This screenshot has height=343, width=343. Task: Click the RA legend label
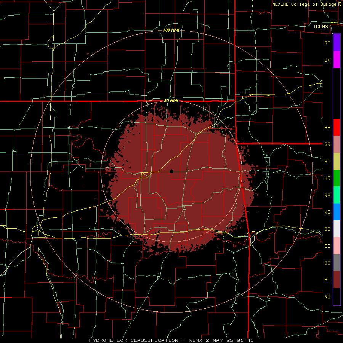327,196
